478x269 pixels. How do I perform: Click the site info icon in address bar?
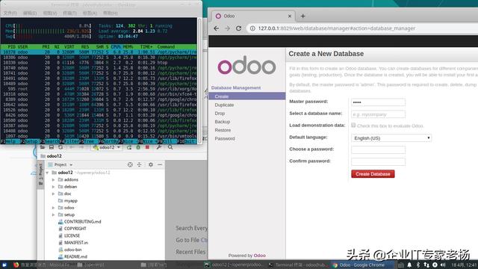click(x=252, y=28)
